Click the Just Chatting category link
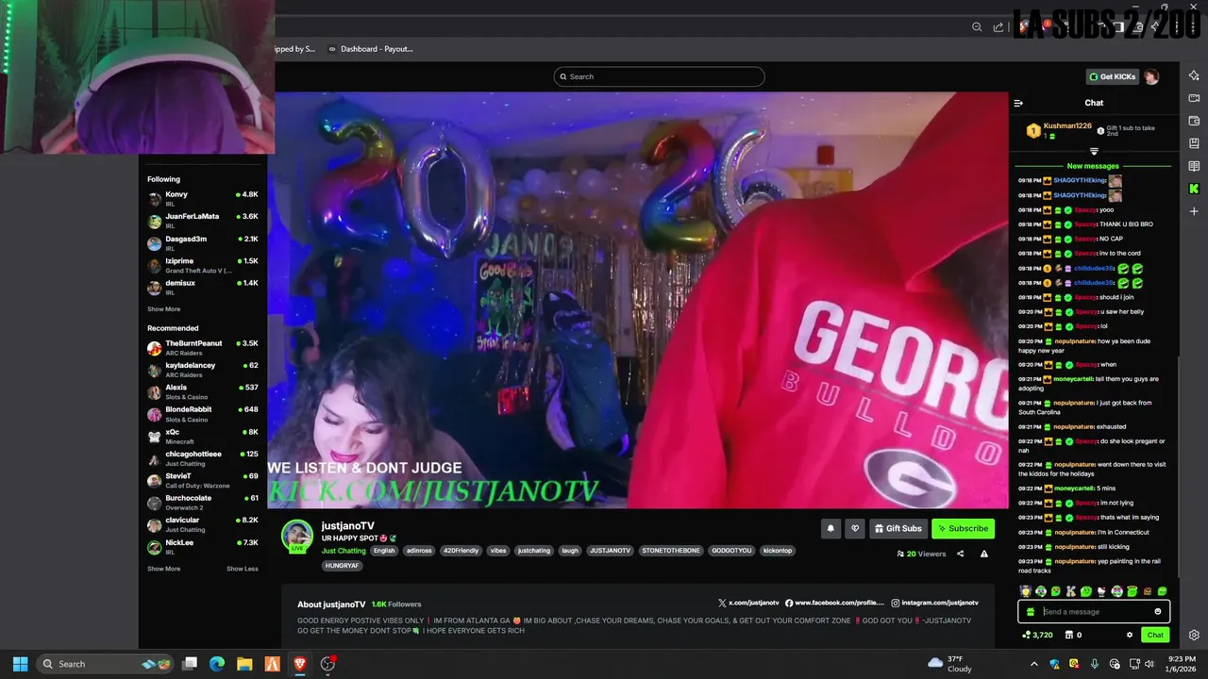 tap(344, 551)
